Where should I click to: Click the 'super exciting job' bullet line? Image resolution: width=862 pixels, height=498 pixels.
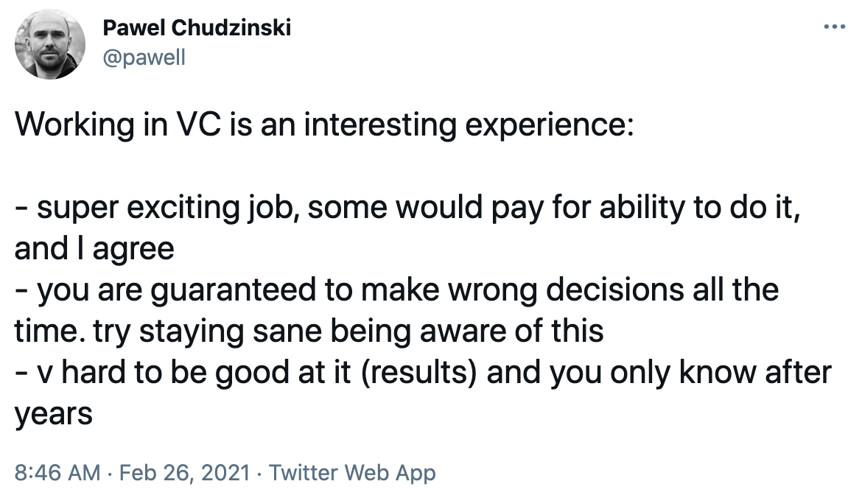[x=407, y=208]
